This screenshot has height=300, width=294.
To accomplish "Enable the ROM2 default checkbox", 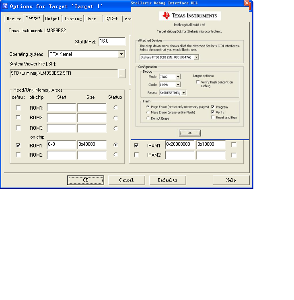I will (x=18, y=117).
